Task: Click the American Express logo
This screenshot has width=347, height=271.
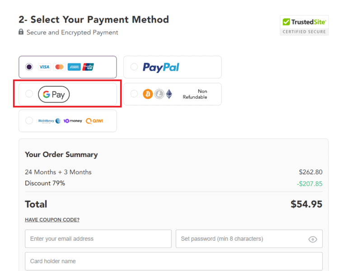Action: [x=74, y=67]
